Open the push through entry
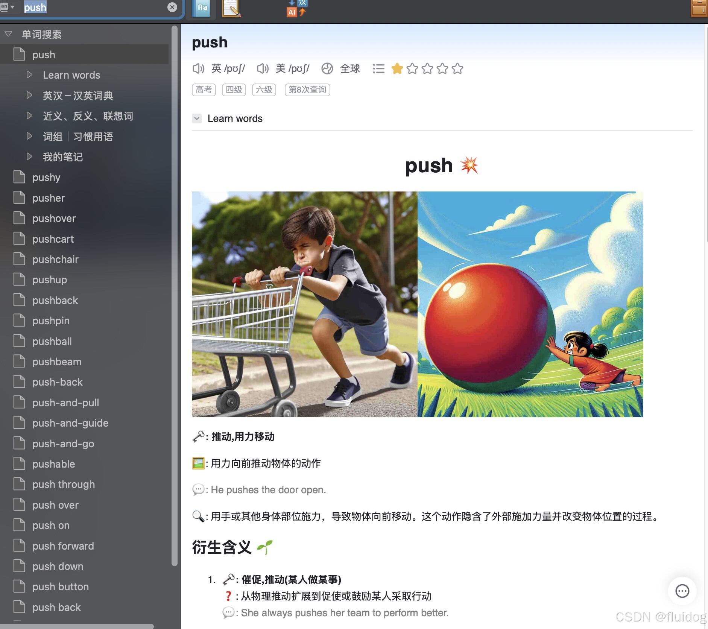 84,484
